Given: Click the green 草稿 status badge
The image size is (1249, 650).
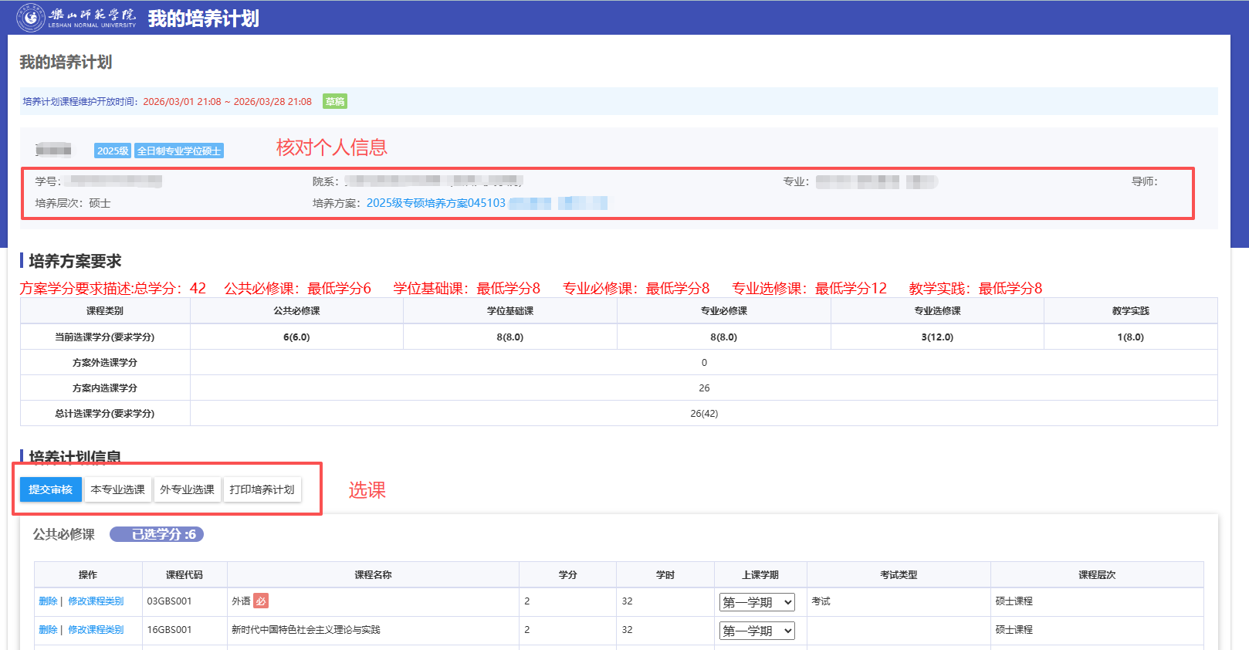Looking at the screenshot, I should click(335, 101).
